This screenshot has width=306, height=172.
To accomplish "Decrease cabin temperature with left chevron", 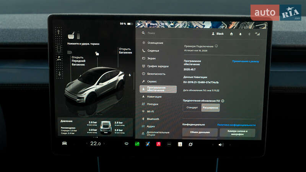I will point(87,144).
